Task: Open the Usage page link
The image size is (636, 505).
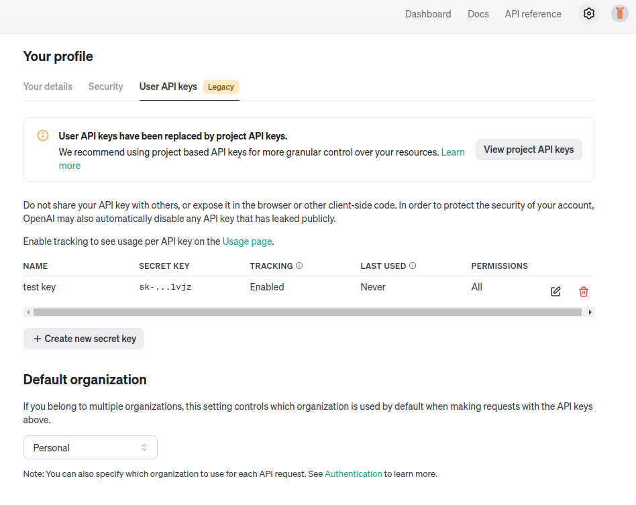Action: pyautogui.click(x=247, y=241)
